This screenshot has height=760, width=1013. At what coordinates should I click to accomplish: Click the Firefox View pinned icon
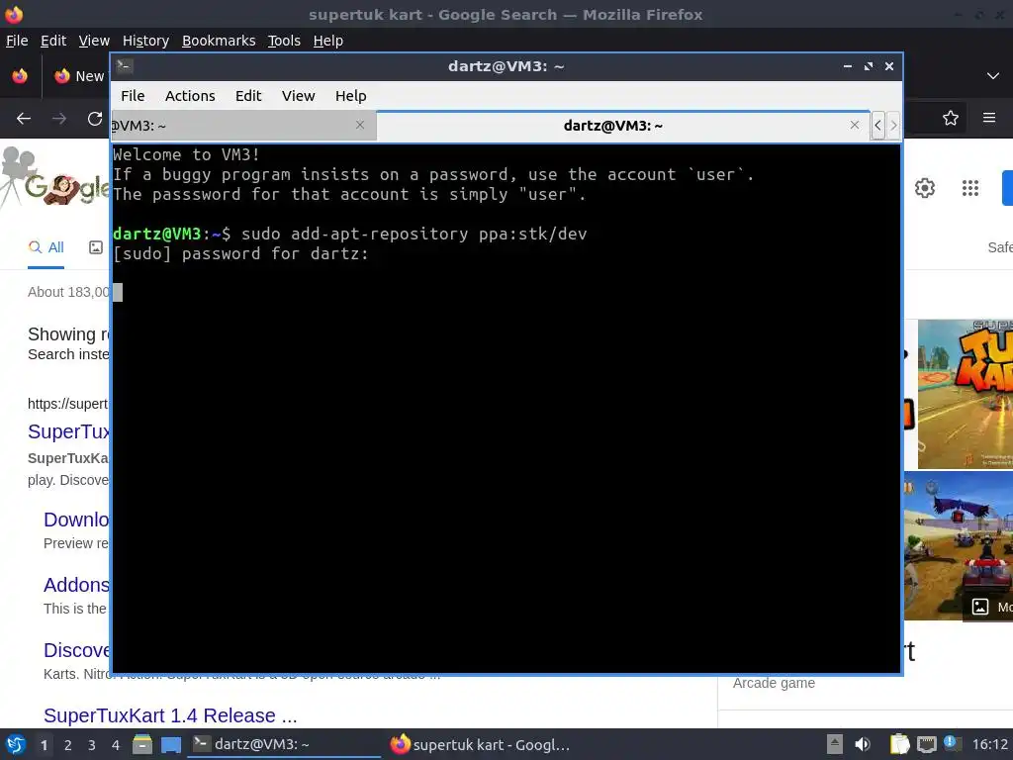coord(20,75)
